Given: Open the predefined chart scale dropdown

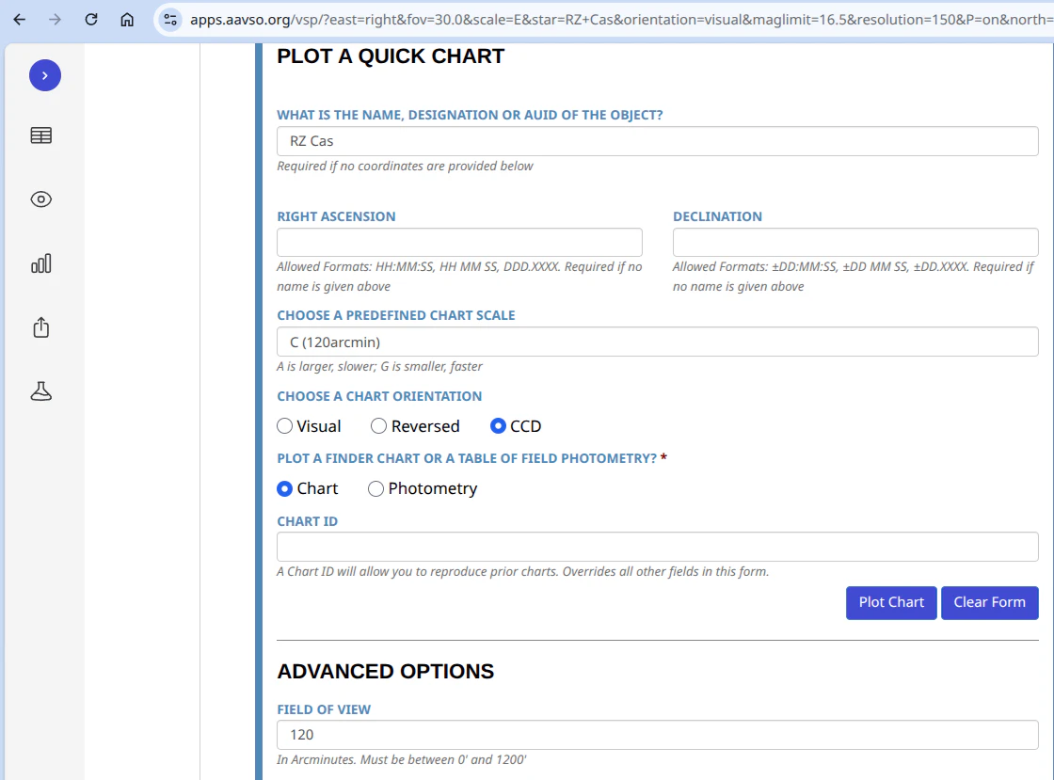Looking at the screenshot, I should coord(658,342).
